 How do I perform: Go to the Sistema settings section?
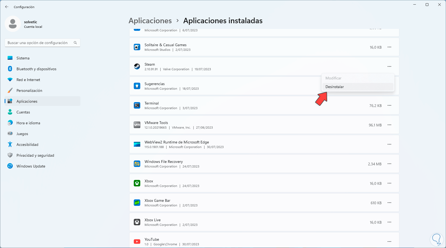click(x=43, y=58)
